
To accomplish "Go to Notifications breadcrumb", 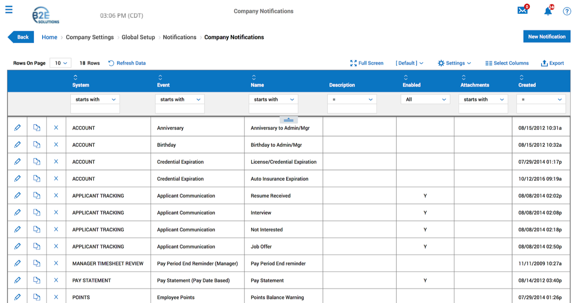I will point(180,37).
